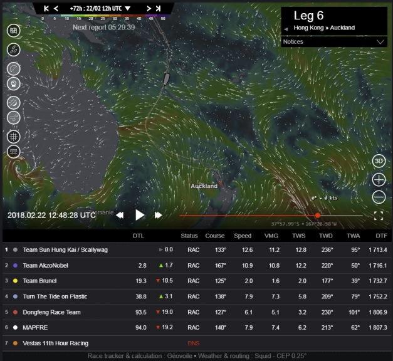Image resolution: width=393 pixels, height=361 pixels.
Task: Expand the Notices panel
Action: [x=334, y=42]
